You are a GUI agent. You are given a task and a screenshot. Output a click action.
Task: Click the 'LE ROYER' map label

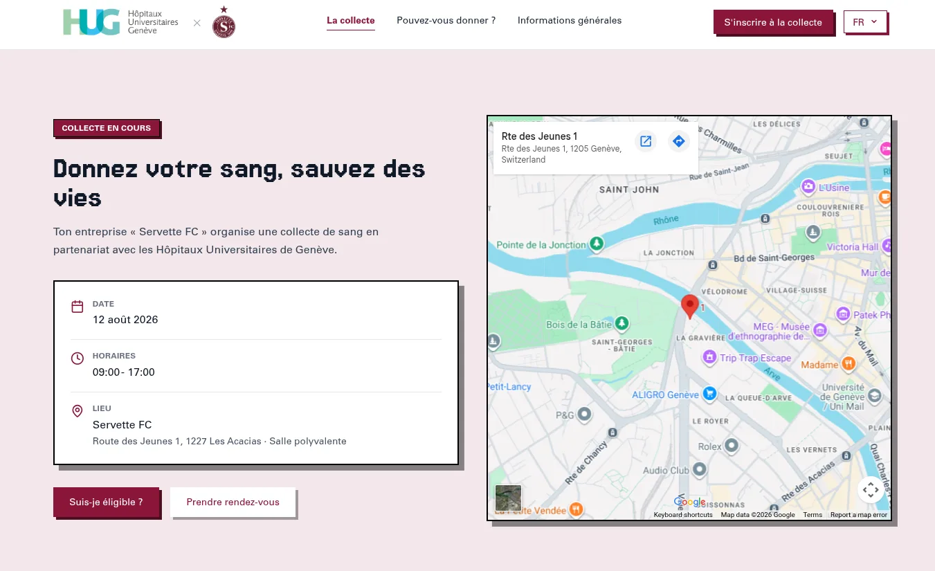point(710,421)
